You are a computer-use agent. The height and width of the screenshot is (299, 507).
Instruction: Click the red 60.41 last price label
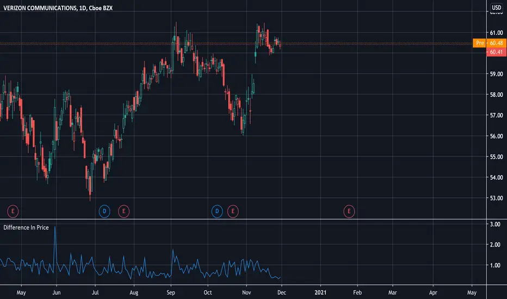pos(496,52)
